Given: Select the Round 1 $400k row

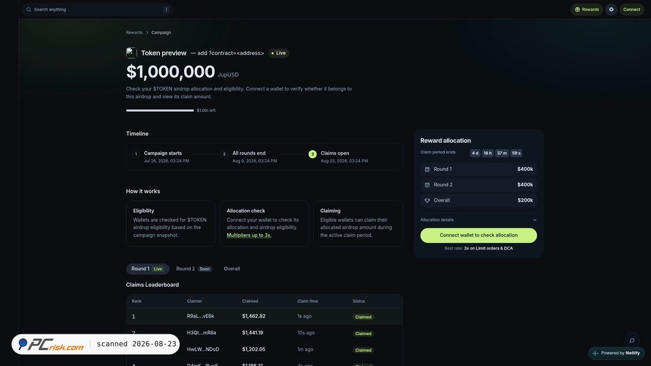Looking at the screenshot, I should click(x=478, y=169).
